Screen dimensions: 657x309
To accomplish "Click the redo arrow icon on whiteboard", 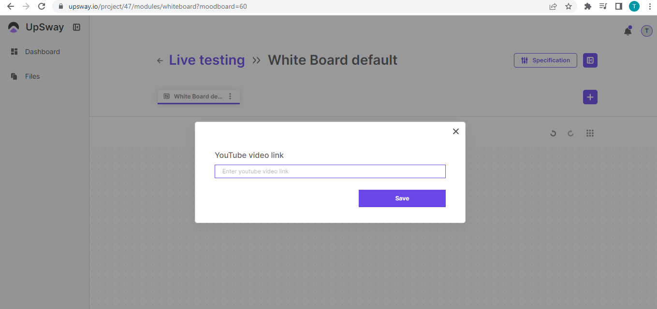I will point(570,133).
